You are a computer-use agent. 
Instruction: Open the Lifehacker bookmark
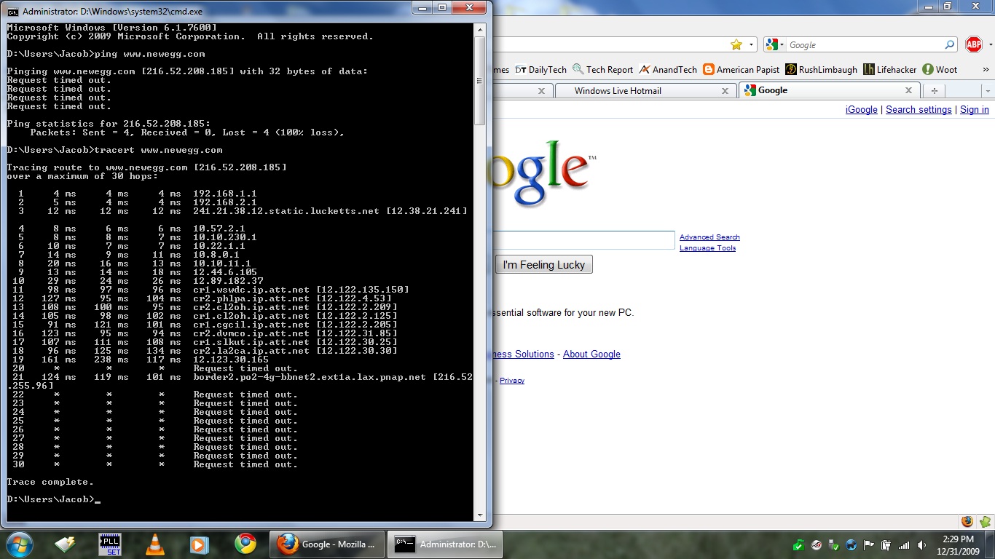(x=889, y=70)
